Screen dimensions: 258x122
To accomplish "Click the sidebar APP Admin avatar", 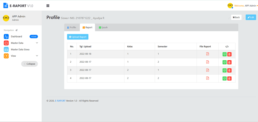I will point(6,18).
